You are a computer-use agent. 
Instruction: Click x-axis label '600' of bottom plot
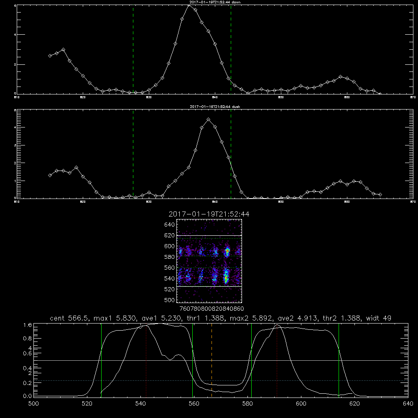pos(301,404)
